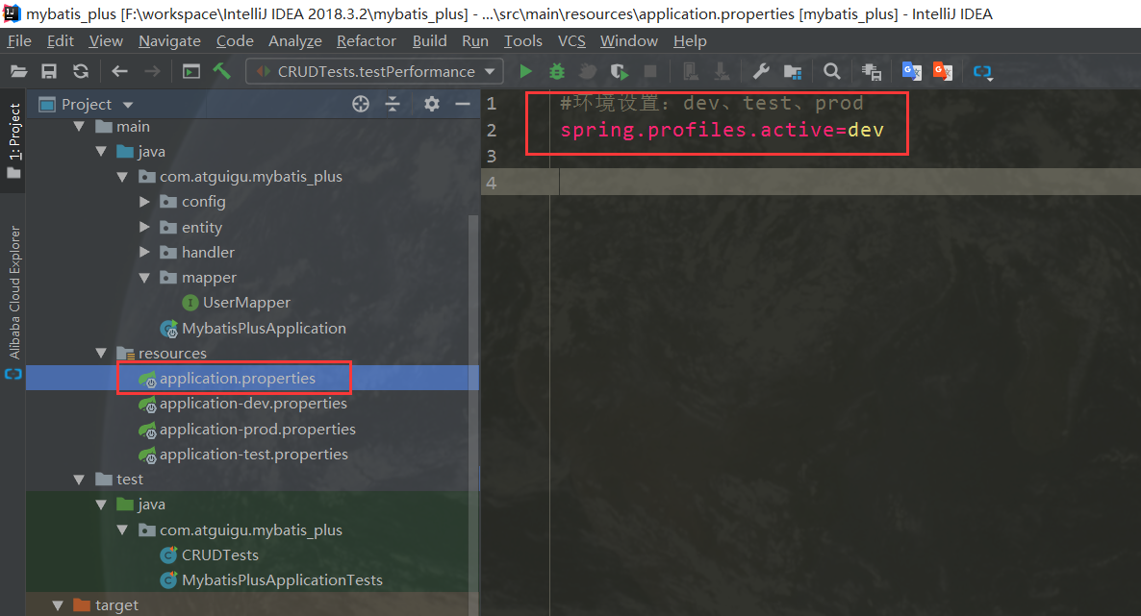Click the Alibaba Cloud toolbar icon
This screenshot has width=1141, height=616.
point(983,72)
